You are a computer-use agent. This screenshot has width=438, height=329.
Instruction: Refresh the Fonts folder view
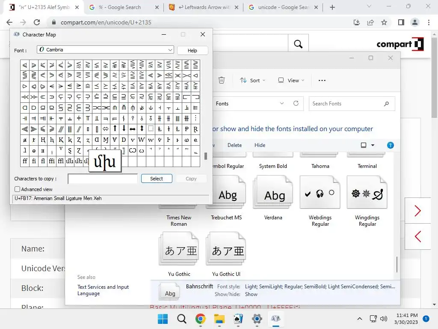296,104
